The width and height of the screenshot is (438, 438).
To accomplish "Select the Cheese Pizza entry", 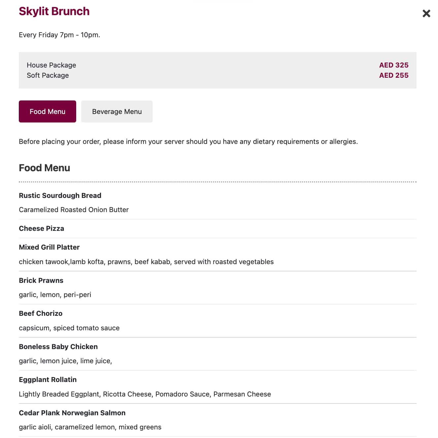I will (42, 228).
